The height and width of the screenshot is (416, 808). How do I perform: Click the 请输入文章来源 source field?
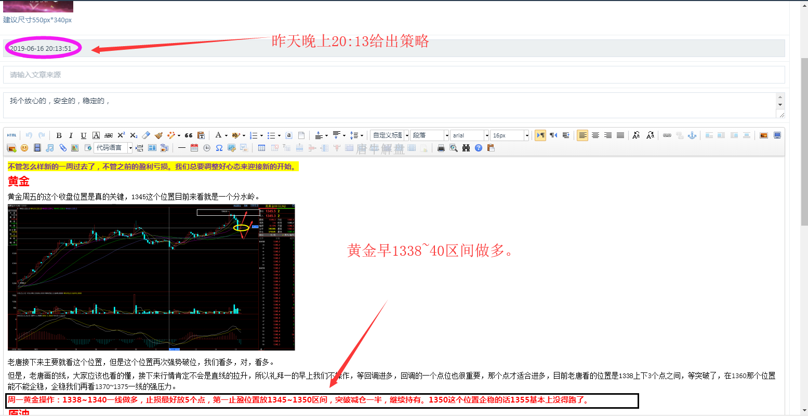[x=394, y=75]
